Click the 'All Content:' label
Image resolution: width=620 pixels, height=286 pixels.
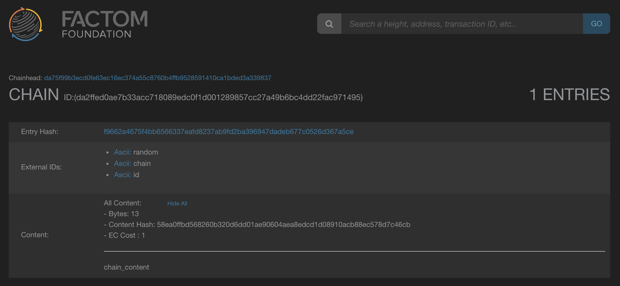pyautogui.click(x=123, y=203)
